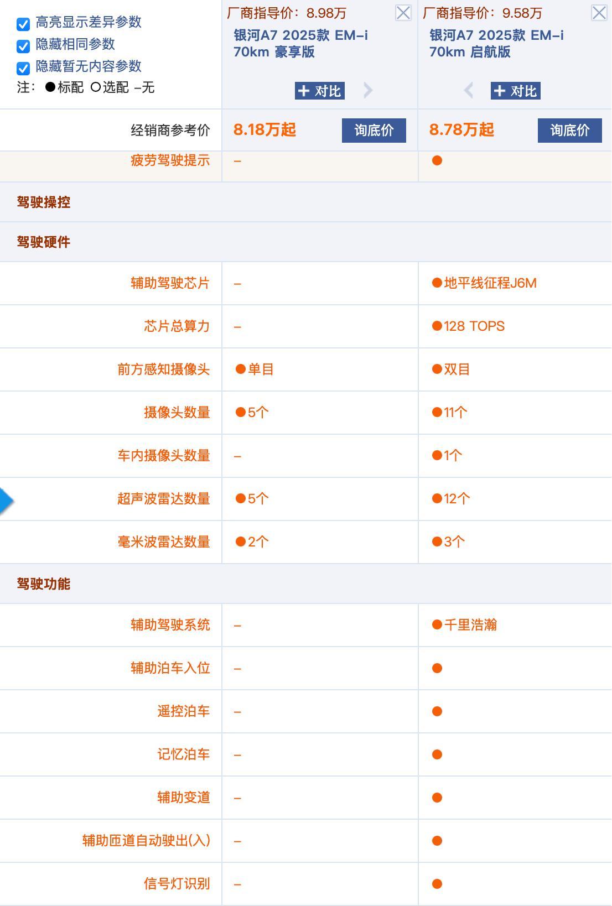Click the 辅助驾驶芯片 parameter label

tap(170, 283)
